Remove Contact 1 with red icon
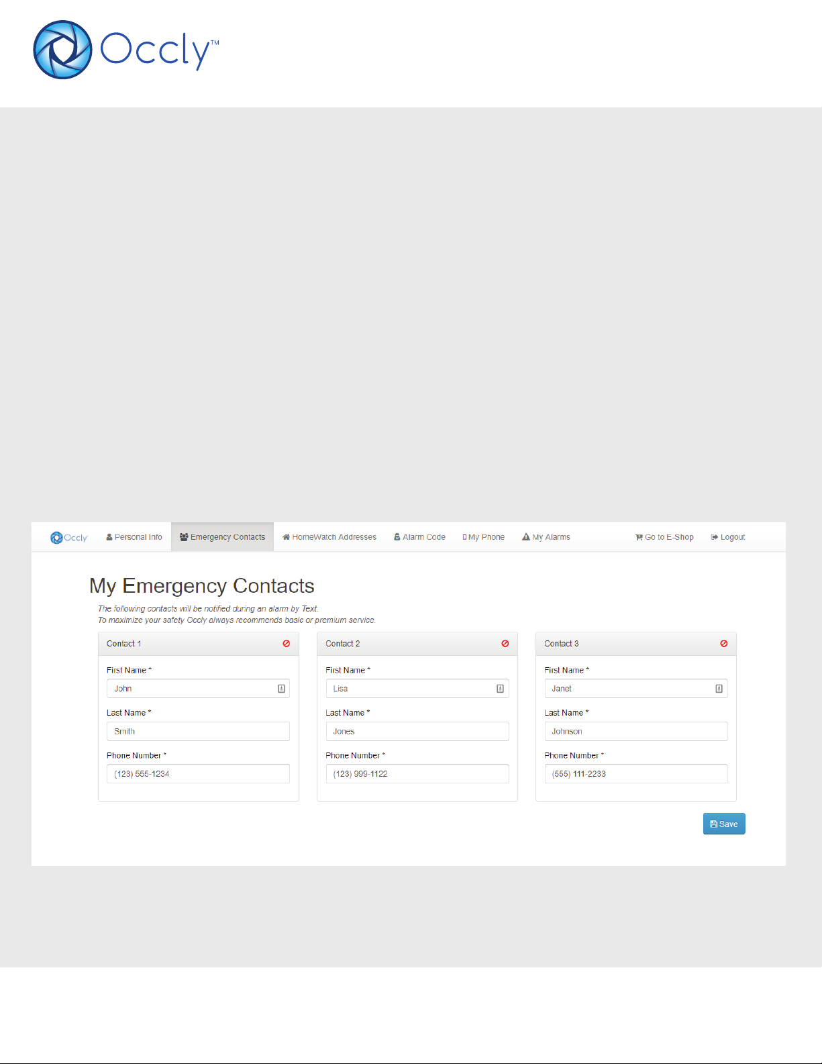 [287, 643]
